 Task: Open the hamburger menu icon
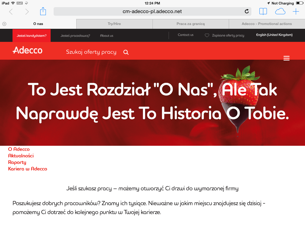(286, 58)
